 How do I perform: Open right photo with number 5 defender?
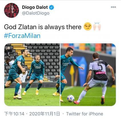click(88, 75)
